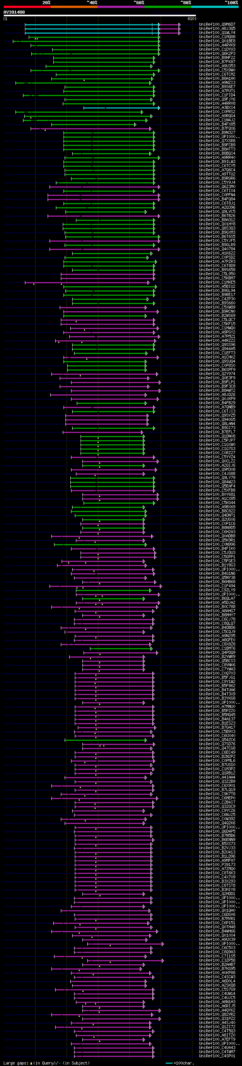
Task: Select hit UniRef100_Q1WLY4
Action: pyautogui.click(x=217, y=33)
